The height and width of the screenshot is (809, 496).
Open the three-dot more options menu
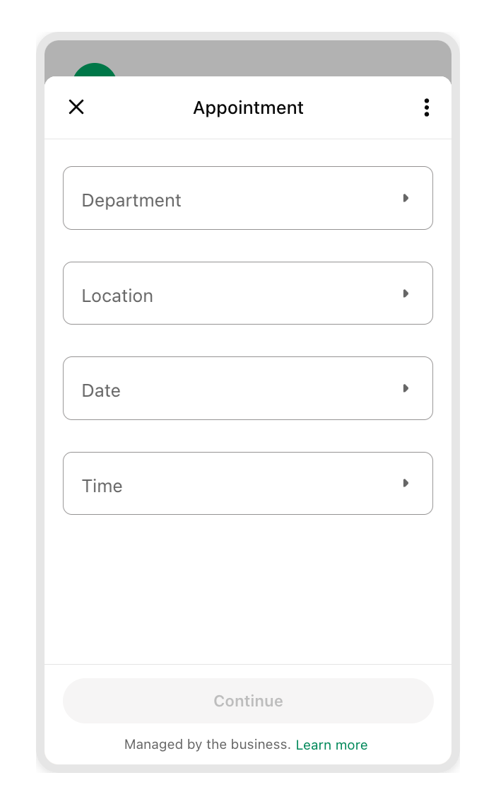(426, 107)
